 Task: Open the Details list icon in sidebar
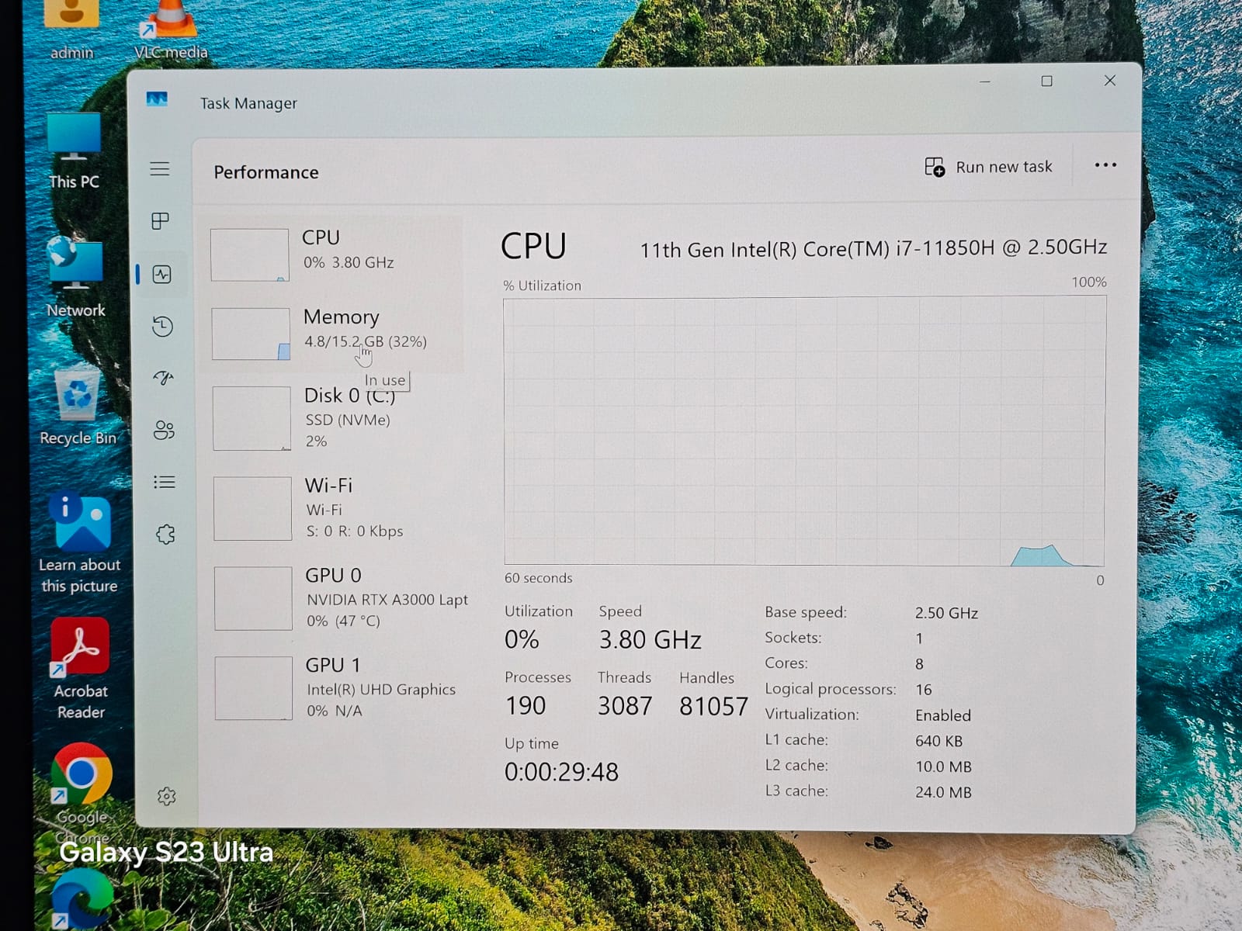coord(165,482)
